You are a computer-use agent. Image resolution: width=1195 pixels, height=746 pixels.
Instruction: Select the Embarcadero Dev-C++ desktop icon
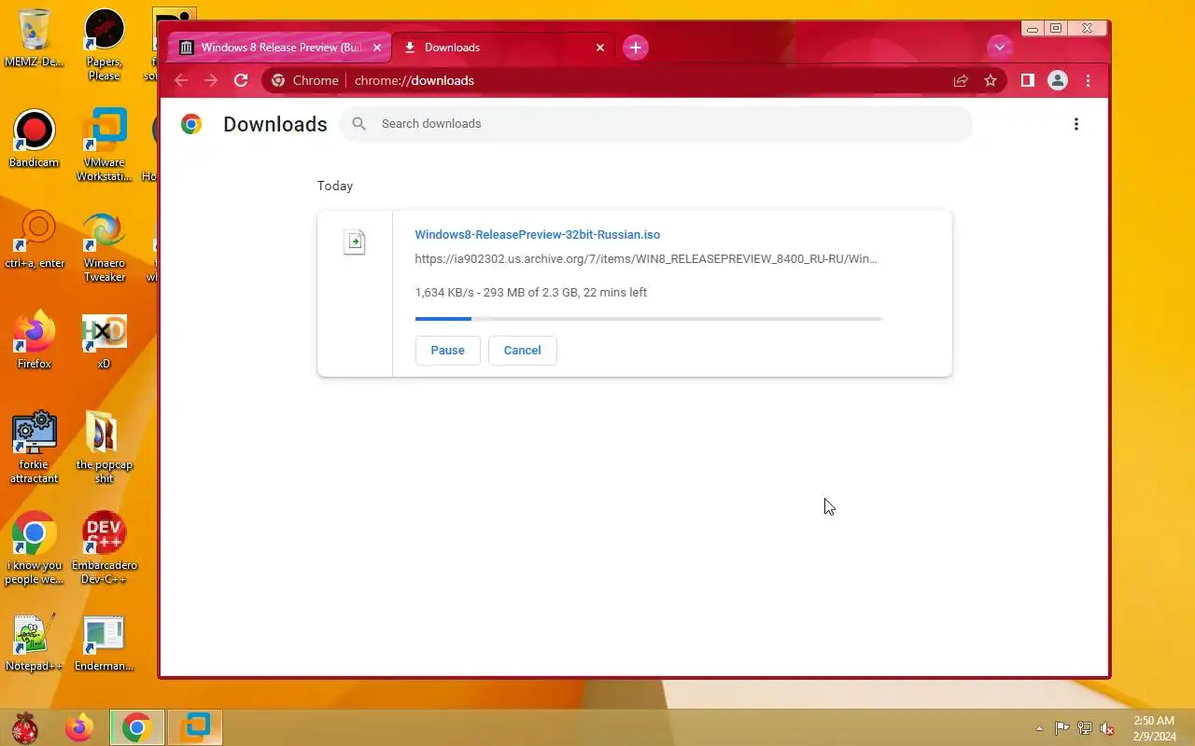[104, 548]
